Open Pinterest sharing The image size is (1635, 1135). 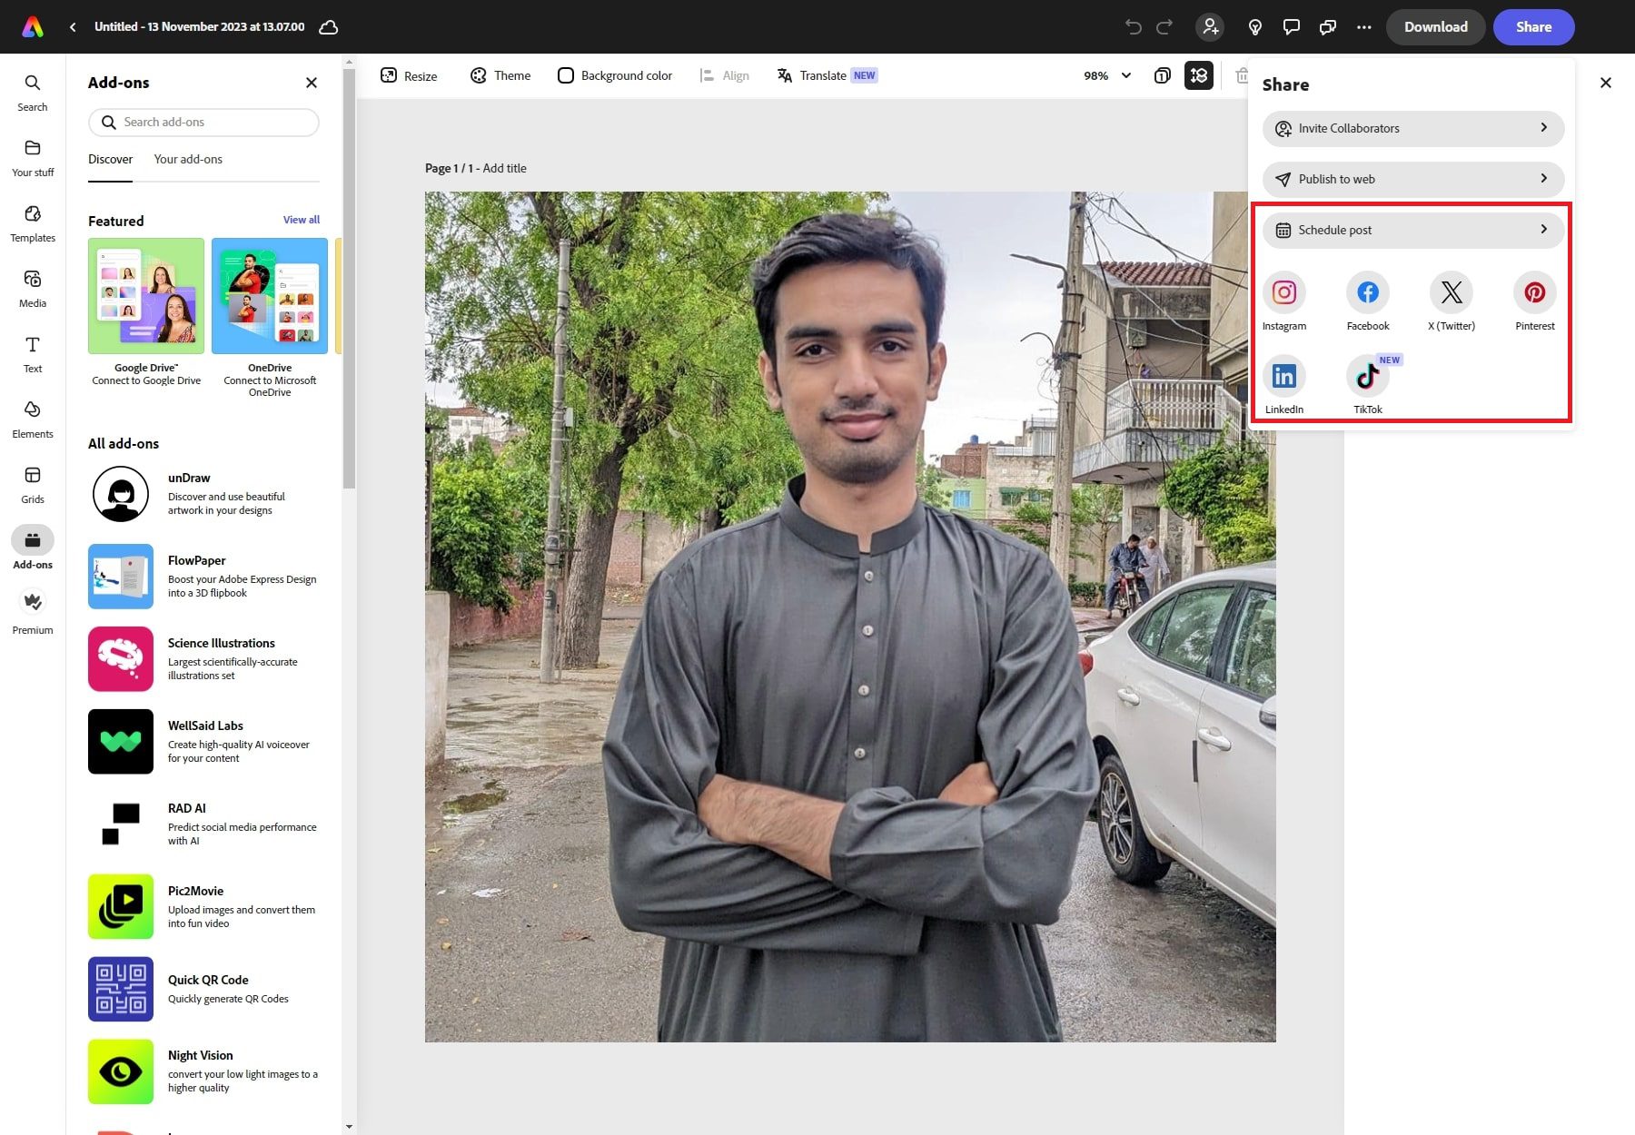pos(1534,292)
